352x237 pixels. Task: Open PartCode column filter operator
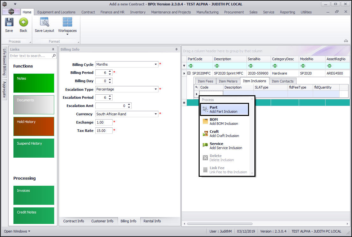(191, 66)
